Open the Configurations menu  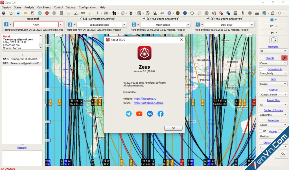pos(88,7)
